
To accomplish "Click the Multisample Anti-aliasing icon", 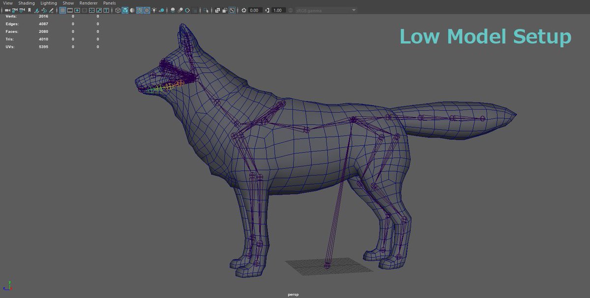I will [187, 10].
